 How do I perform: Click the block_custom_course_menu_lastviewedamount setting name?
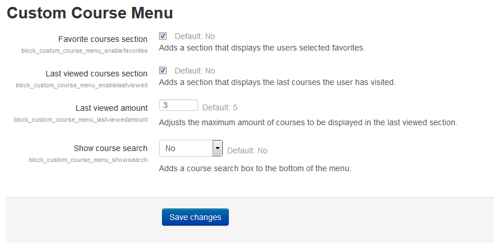(81, 120)
